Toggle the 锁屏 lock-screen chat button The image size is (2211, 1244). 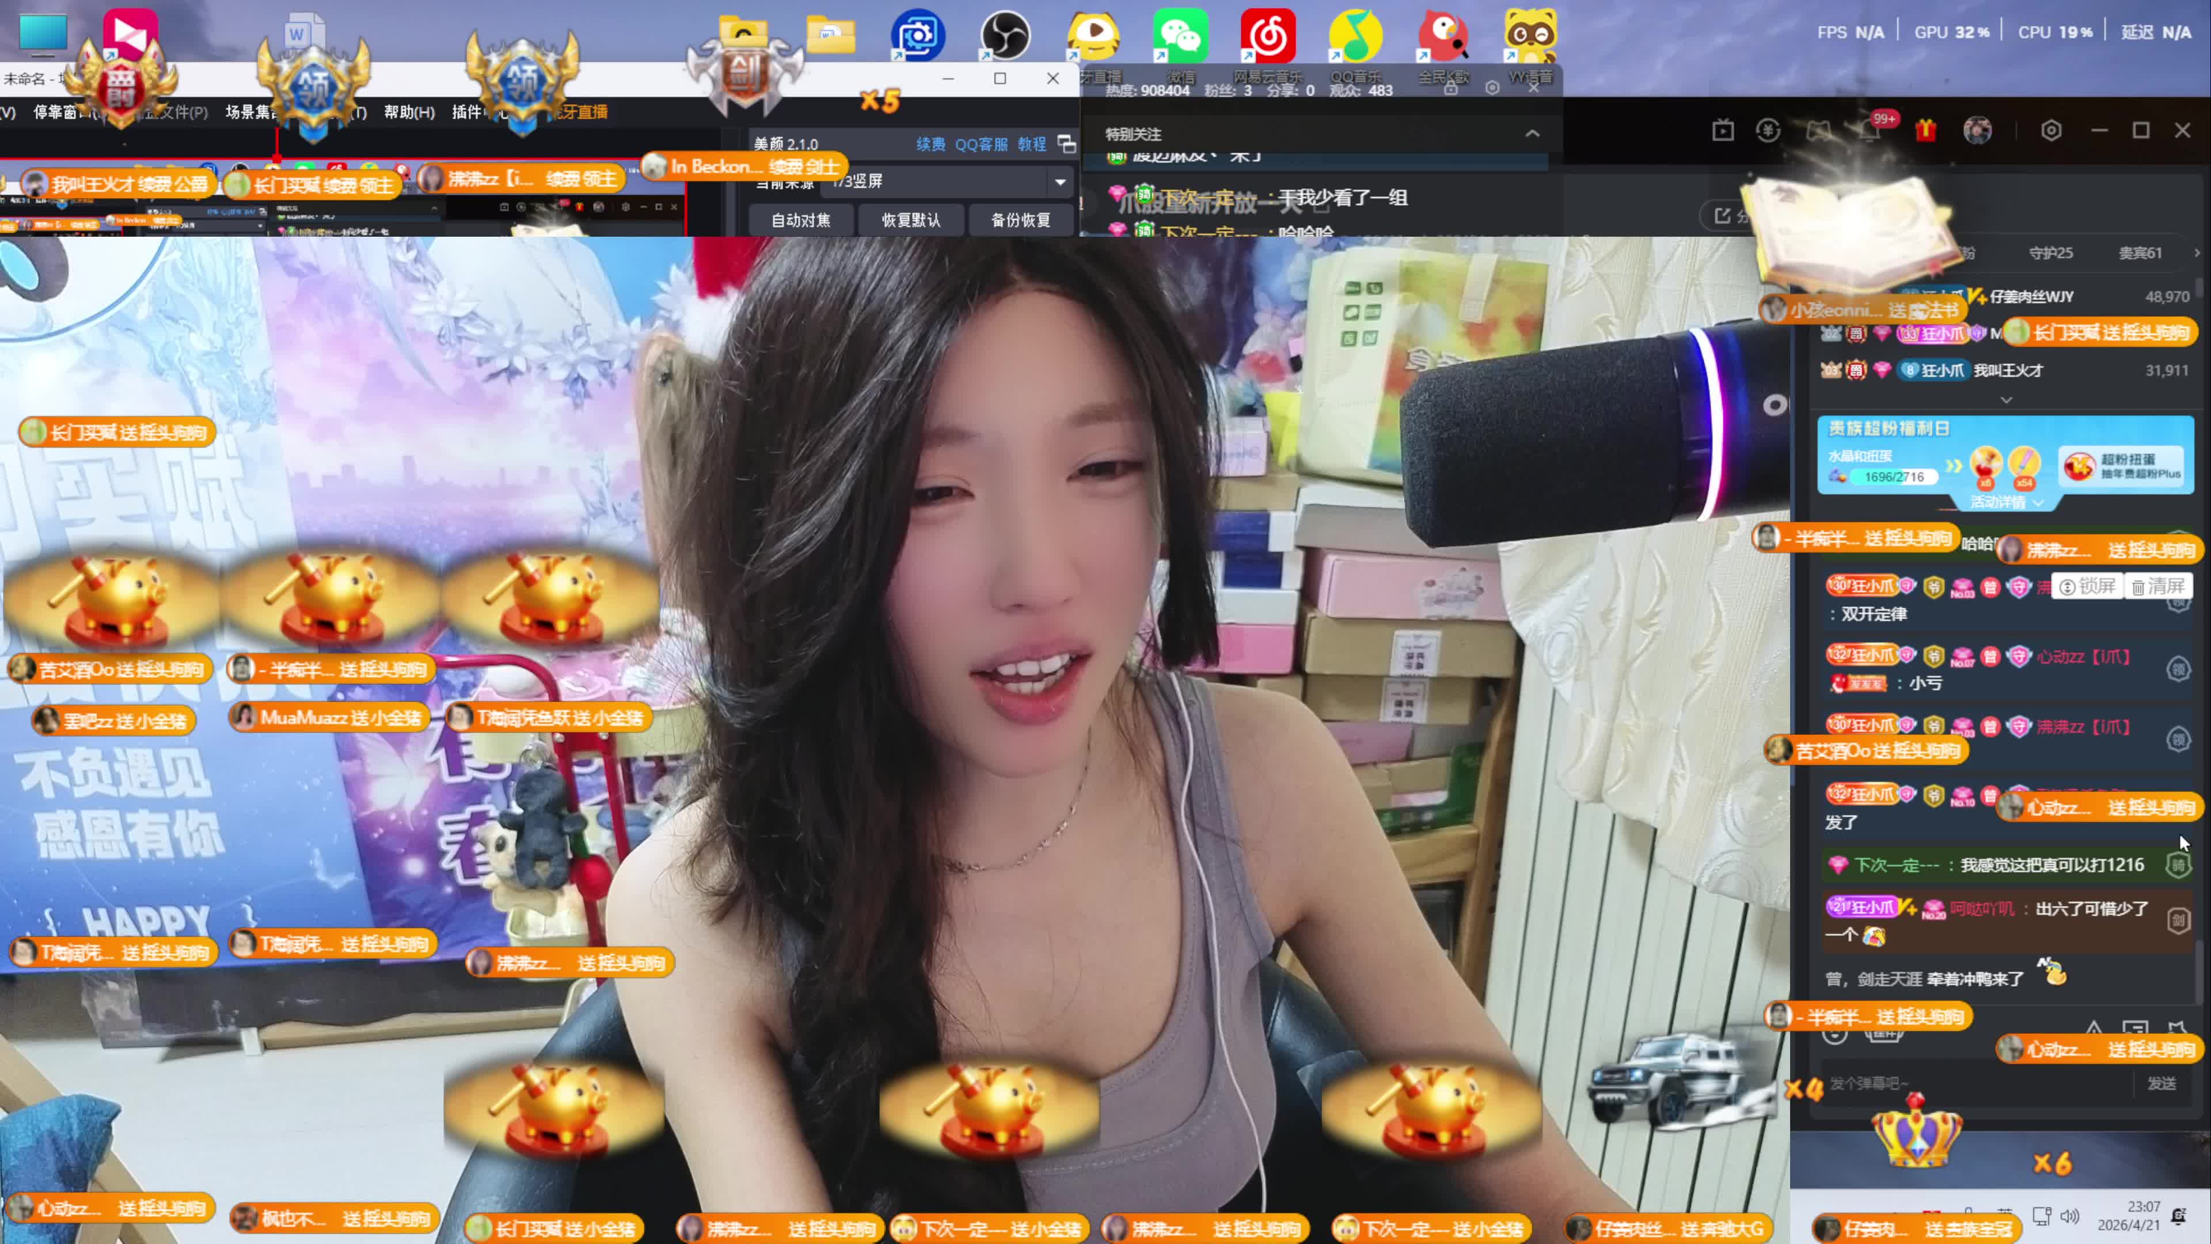2087,586
